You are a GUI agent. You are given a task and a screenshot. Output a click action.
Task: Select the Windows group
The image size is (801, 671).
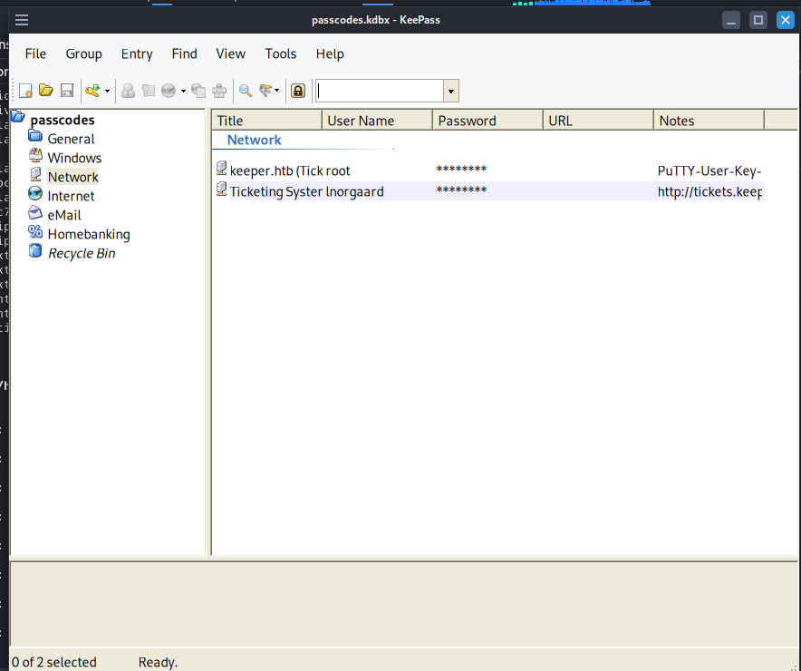click(x=74, y=158)
